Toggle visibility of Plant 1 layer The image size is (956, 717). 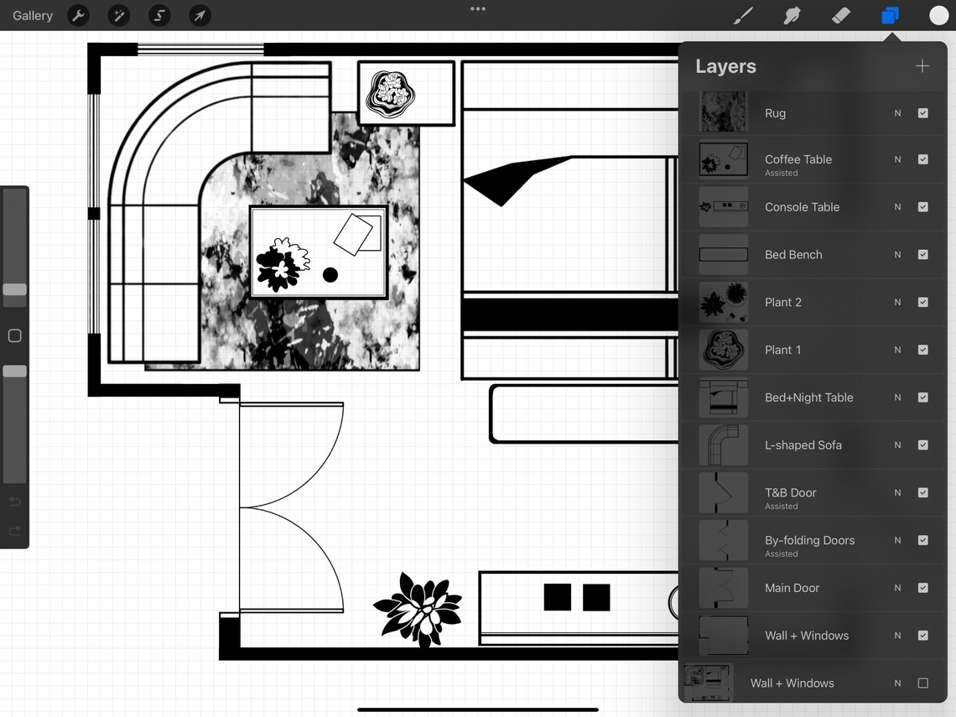coord(923,350)
